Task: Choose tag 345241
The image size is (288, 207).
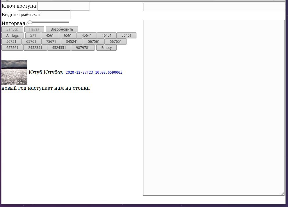Action: click(x=72, y=42)
